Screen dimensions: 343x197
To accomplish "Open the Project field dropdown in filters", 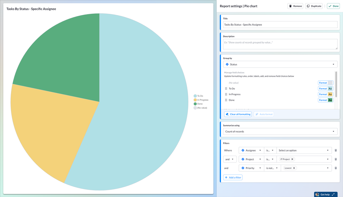I will [251, 159].
